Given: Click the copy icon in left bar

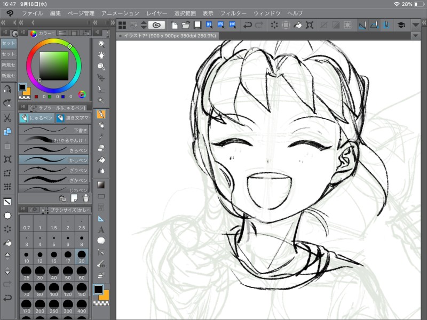Looking at the screenshot, I should click(x=7, y=132).
